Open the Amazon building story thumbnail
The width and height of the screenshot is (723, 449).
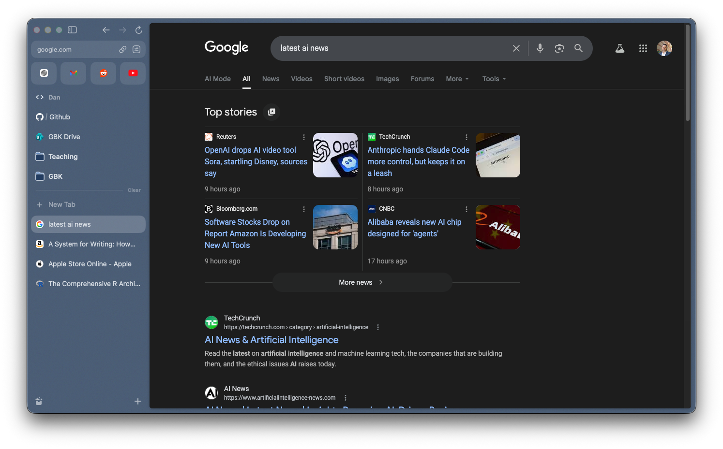[x=335, y=227]
